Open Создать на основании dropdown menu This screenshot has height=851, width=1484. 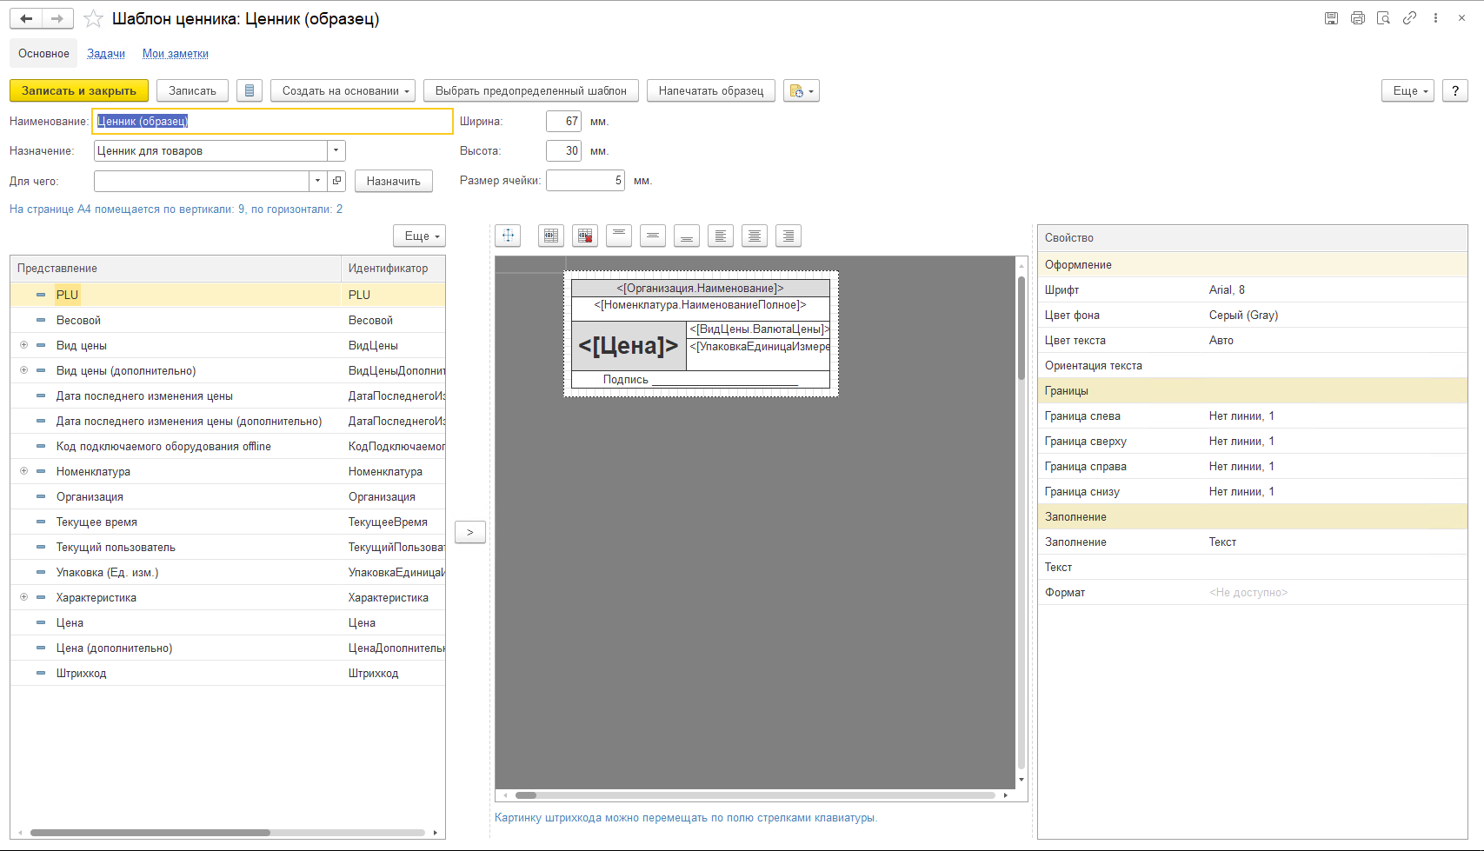pyautogui.click(x=343, y=90)
